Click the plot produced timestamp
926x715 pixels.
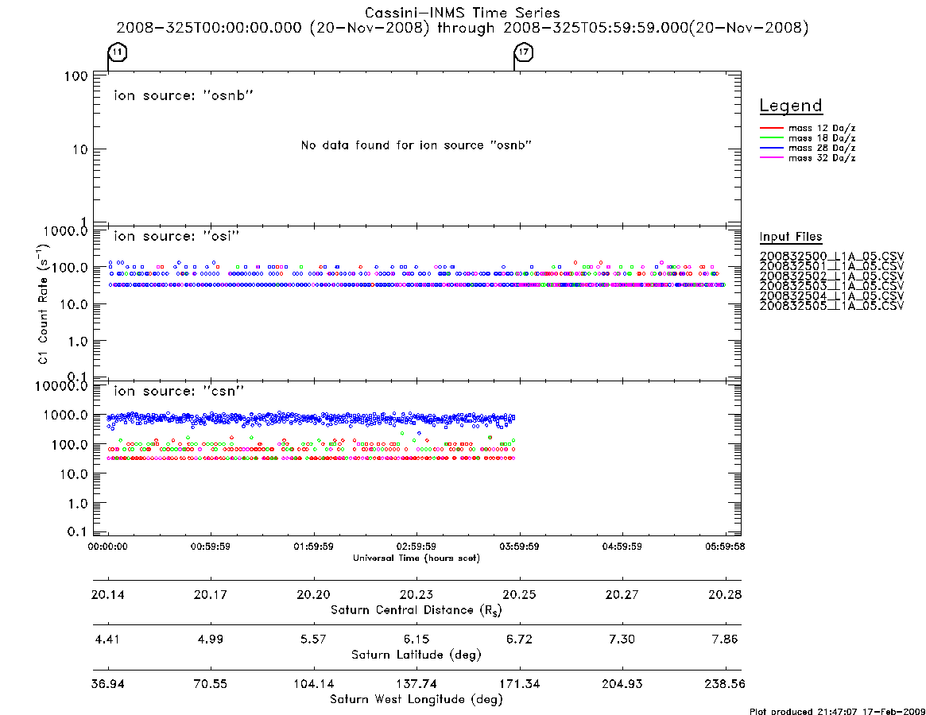point(837,711)
